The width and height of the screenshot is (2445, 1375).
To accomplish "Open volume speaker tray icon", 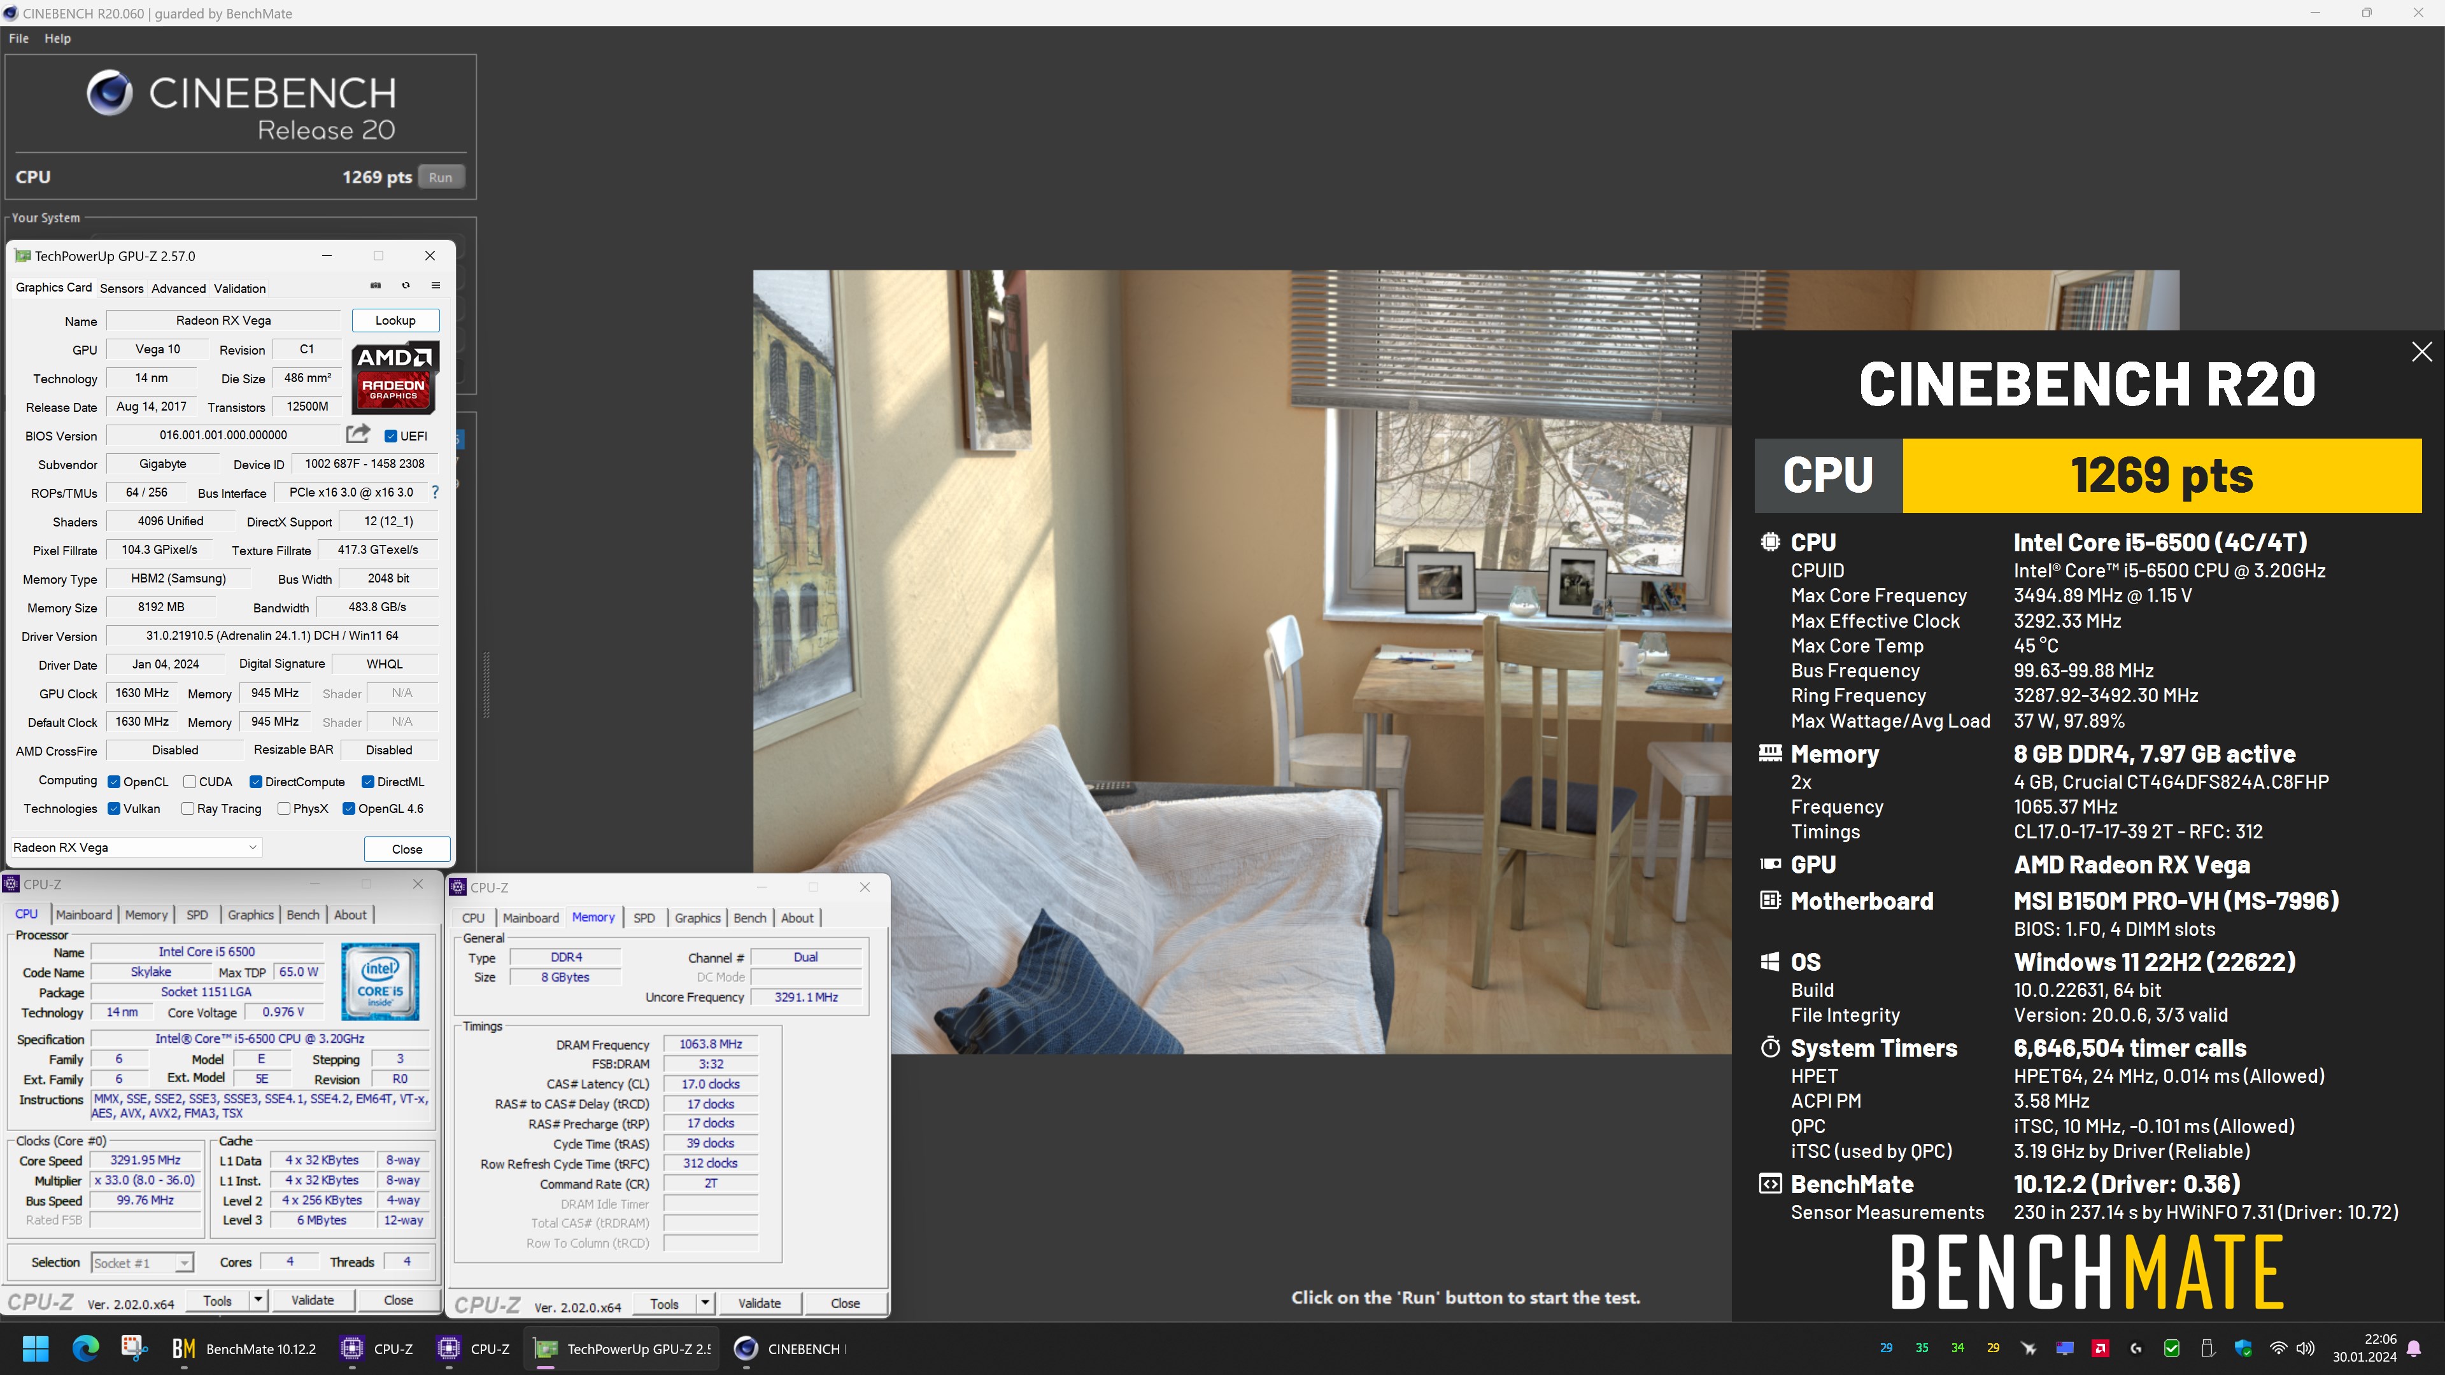I will 2304,1348.
